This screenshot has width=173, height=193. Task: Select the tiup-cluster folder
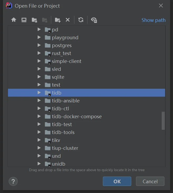(65, 148)
